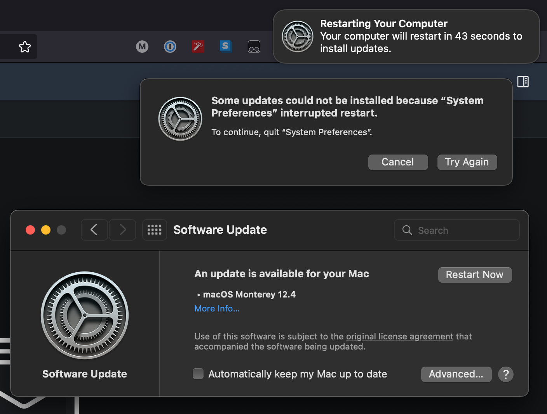The width and height of the screenshot is (547, 414).
Task: Open the More Info… link
Action: click(217, 309)
